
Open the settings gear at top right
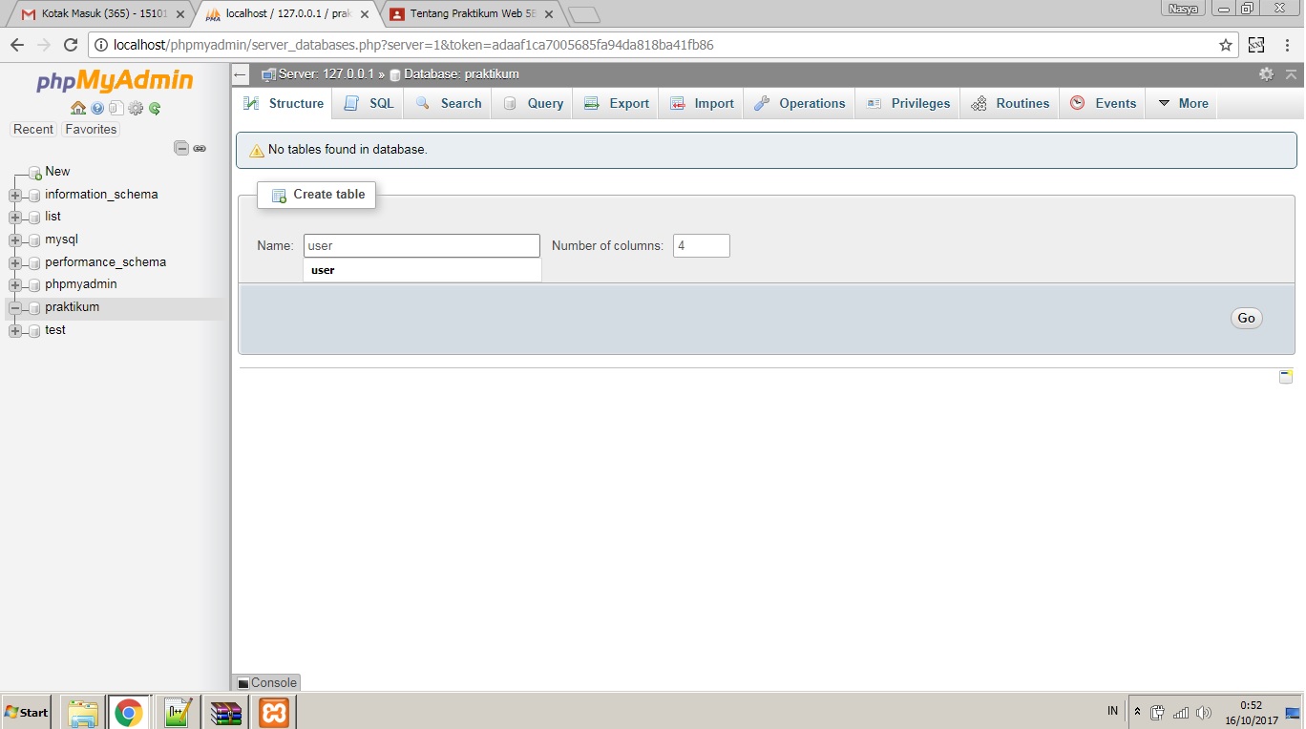[1266, 73]
